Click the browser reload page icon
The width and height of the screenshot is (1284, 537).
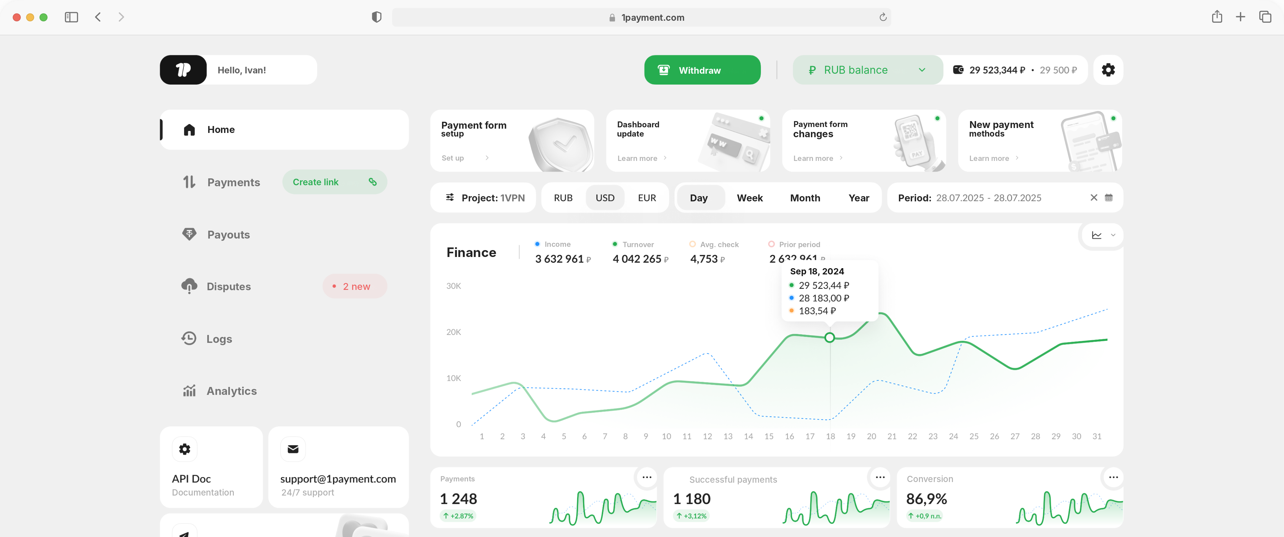point(883,17)
